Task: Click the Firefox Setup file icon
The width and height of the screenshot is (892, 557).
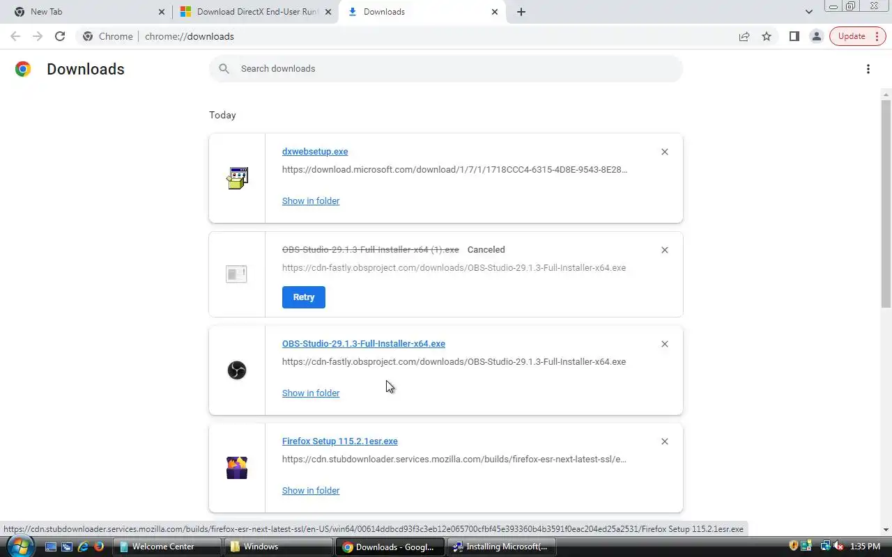Action: 237,467
